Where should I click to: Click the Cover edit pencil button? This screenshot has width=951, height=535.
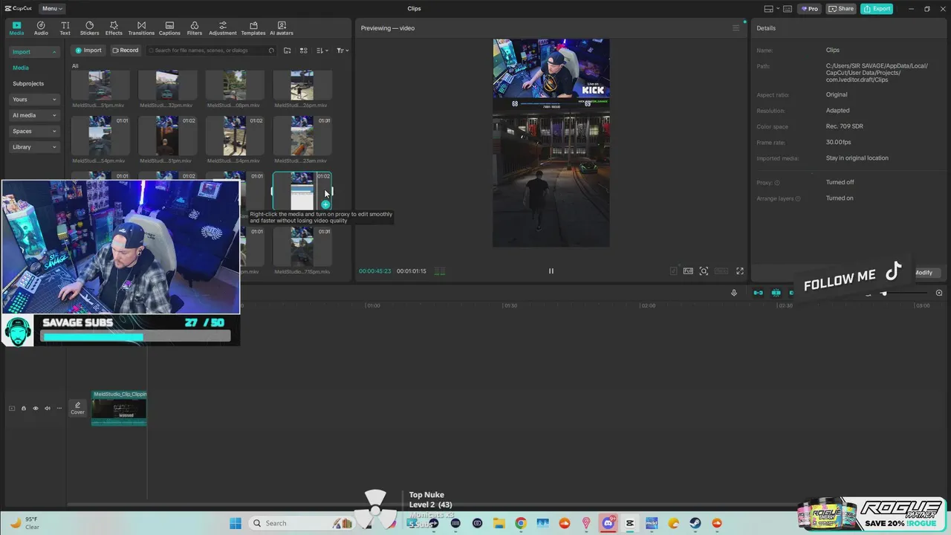click(77, 408)
